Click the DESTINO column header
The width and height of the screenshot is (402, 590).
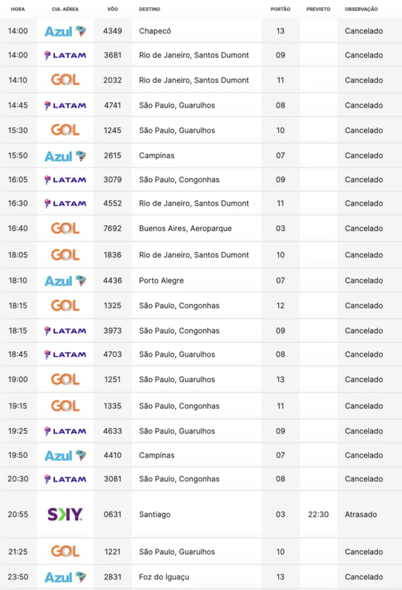pos(149,10)
